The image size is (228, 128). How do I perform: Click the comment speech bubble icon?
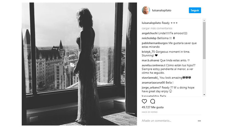pyautogui.click(x=152, y=101)
